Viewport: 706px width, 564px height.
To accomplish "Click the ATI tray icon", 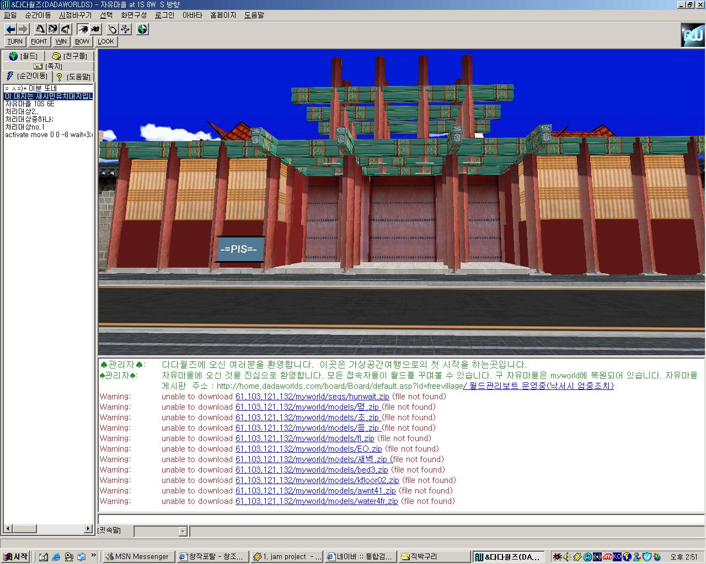I will [x=607, y=557].
